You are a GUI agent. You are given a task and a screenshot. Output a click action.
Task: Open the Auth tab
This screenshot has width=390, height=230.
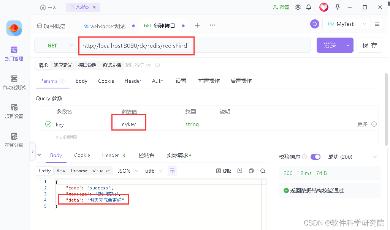pos(158,81)
